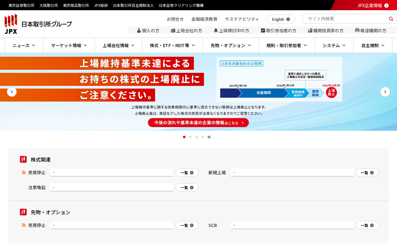The width and height of the screenshot is (397, 248).
Task: Expand the 規則・取引参加者 menu
Action: click(287, 46)
